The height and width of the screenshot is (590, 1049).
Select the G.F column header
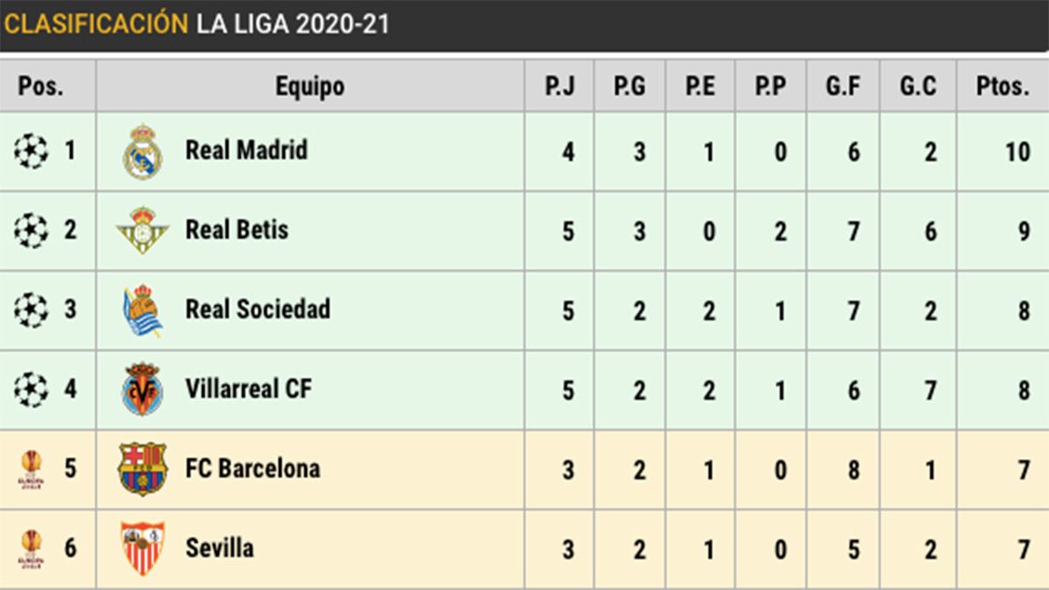tap(843, 86)
